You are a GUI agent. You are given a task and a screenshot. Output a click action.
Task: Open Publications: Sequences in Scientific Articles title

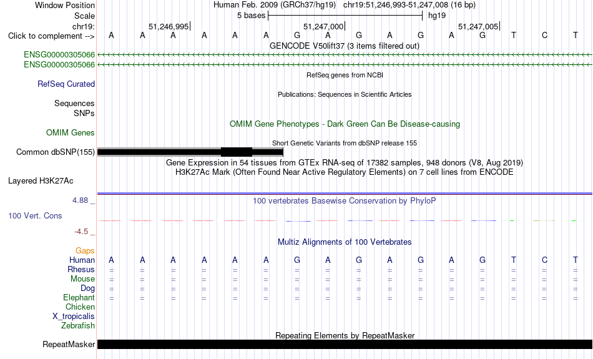345,94
